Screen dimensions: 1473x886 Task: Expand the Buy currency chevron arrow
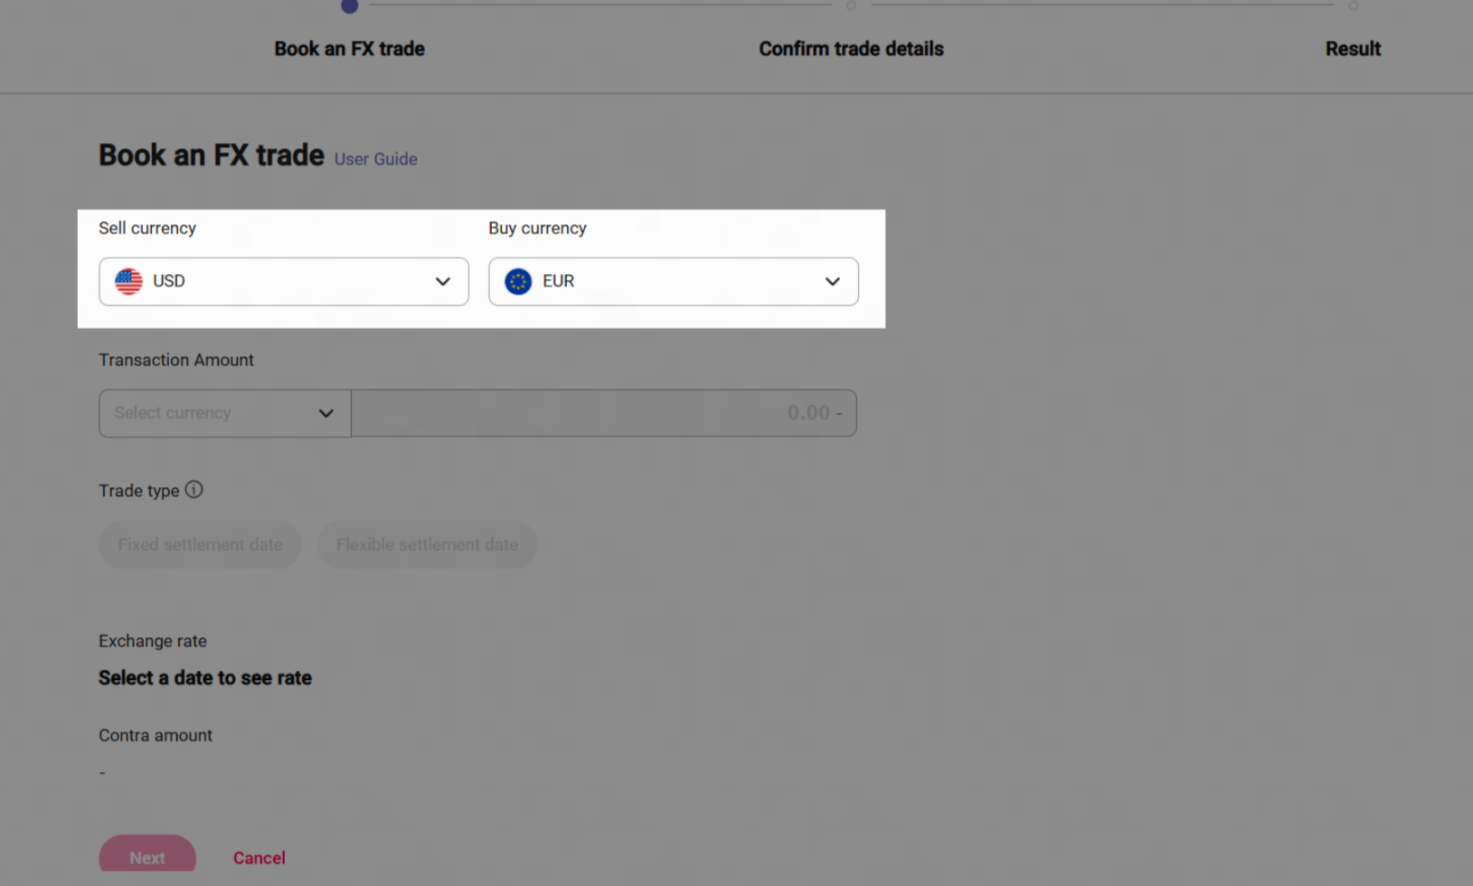(x=833, y=281)
